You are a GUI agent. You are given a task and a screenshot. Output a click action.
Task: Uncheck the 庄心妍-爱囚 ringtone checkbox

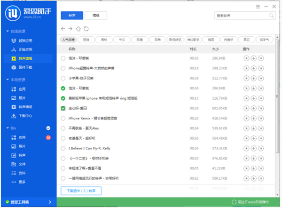pos(63,108)
